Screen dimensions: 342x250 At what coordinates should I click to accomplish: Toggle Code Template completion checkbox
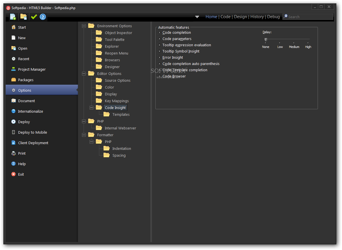pyautogui.click(x=159, y=70)
